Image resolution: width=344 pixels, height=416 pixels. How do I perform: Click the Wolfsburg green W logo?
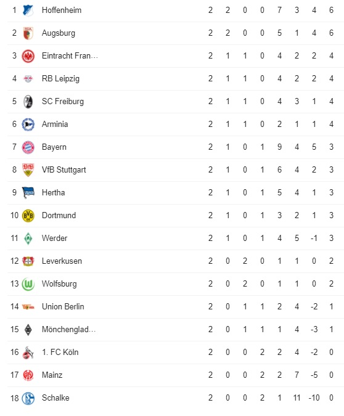(28, 284)
